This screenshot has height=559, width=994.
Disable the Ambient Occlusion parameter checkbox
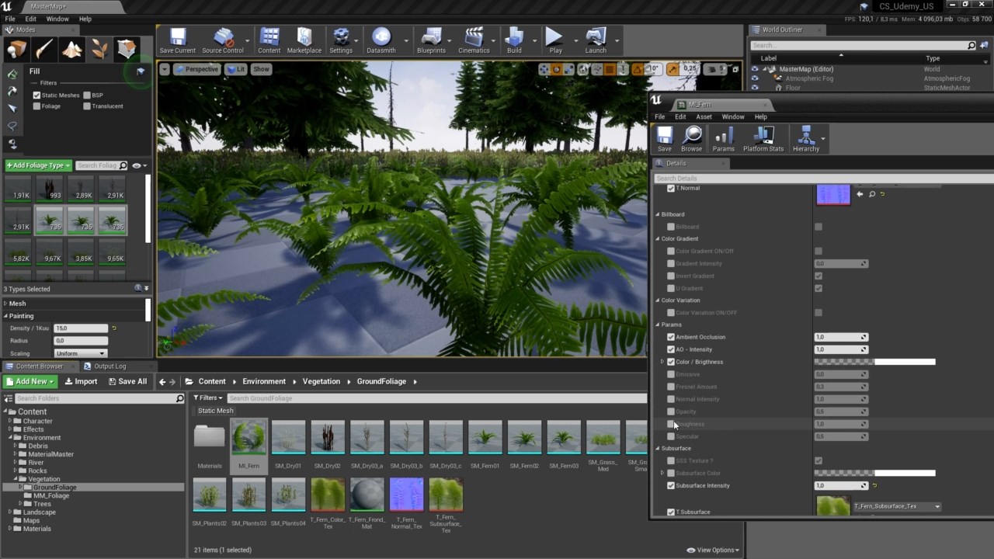(671, 337)
